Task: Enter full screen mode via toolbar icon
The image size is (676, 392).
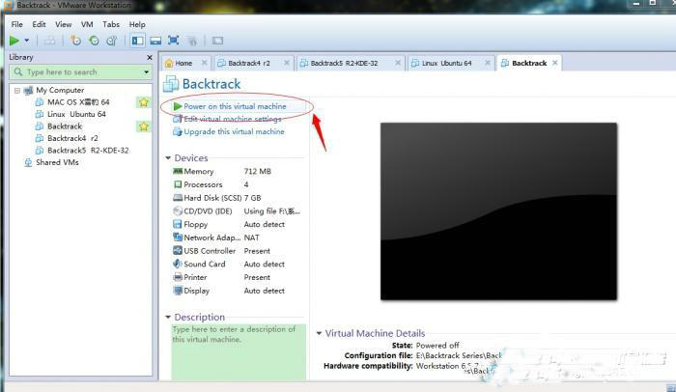Action: coord(173,41)
